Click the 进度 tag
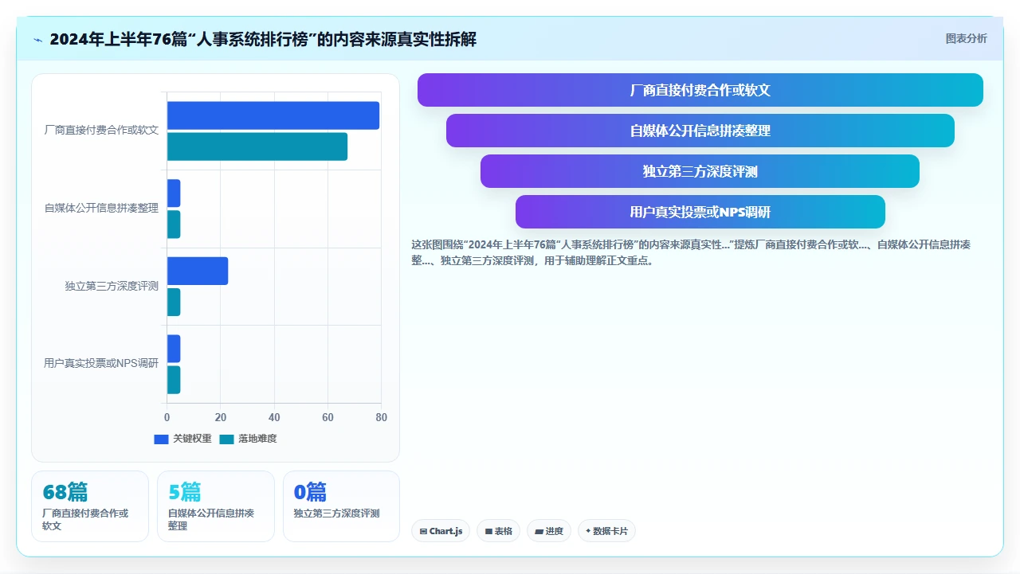Screen dimensions: 1020x574 click(x=549, y=531)
